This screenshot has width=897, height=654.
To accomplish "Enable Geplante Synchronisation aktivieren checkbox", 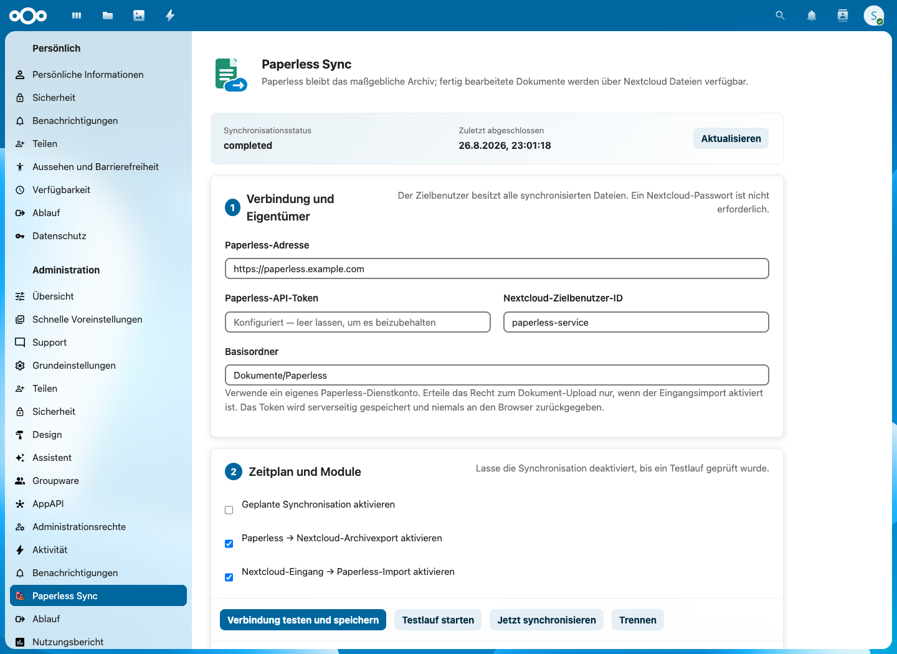I will click(229, 510).
